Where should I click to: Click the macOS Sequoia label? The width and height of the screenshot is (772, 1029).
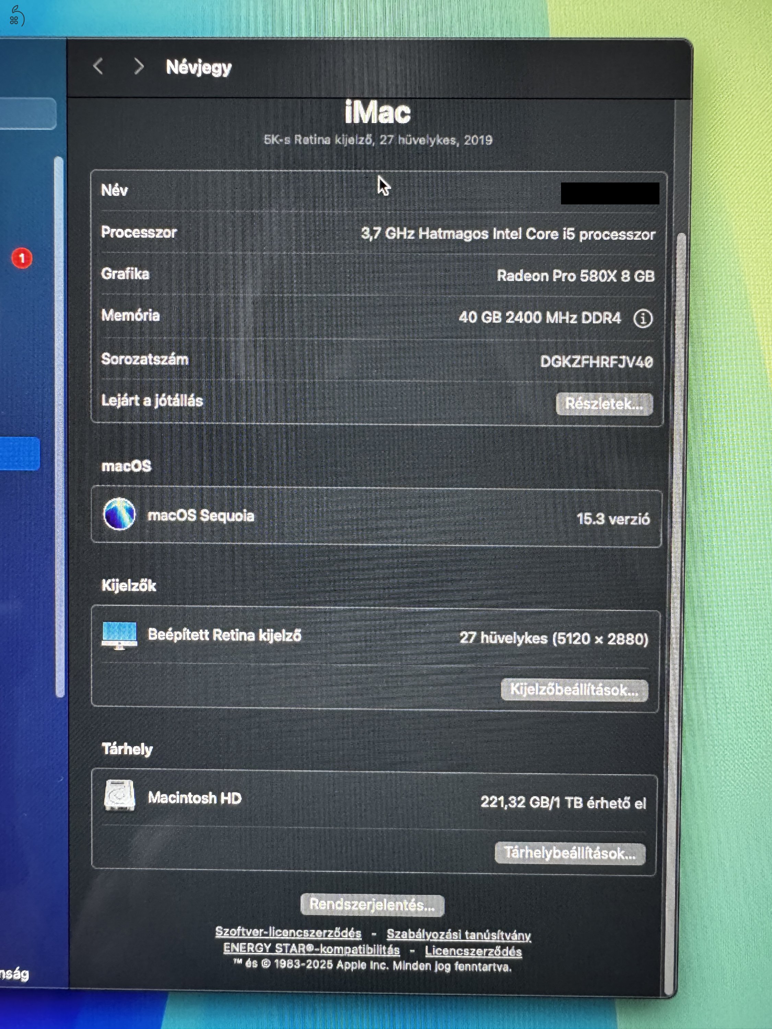point(201,516)
